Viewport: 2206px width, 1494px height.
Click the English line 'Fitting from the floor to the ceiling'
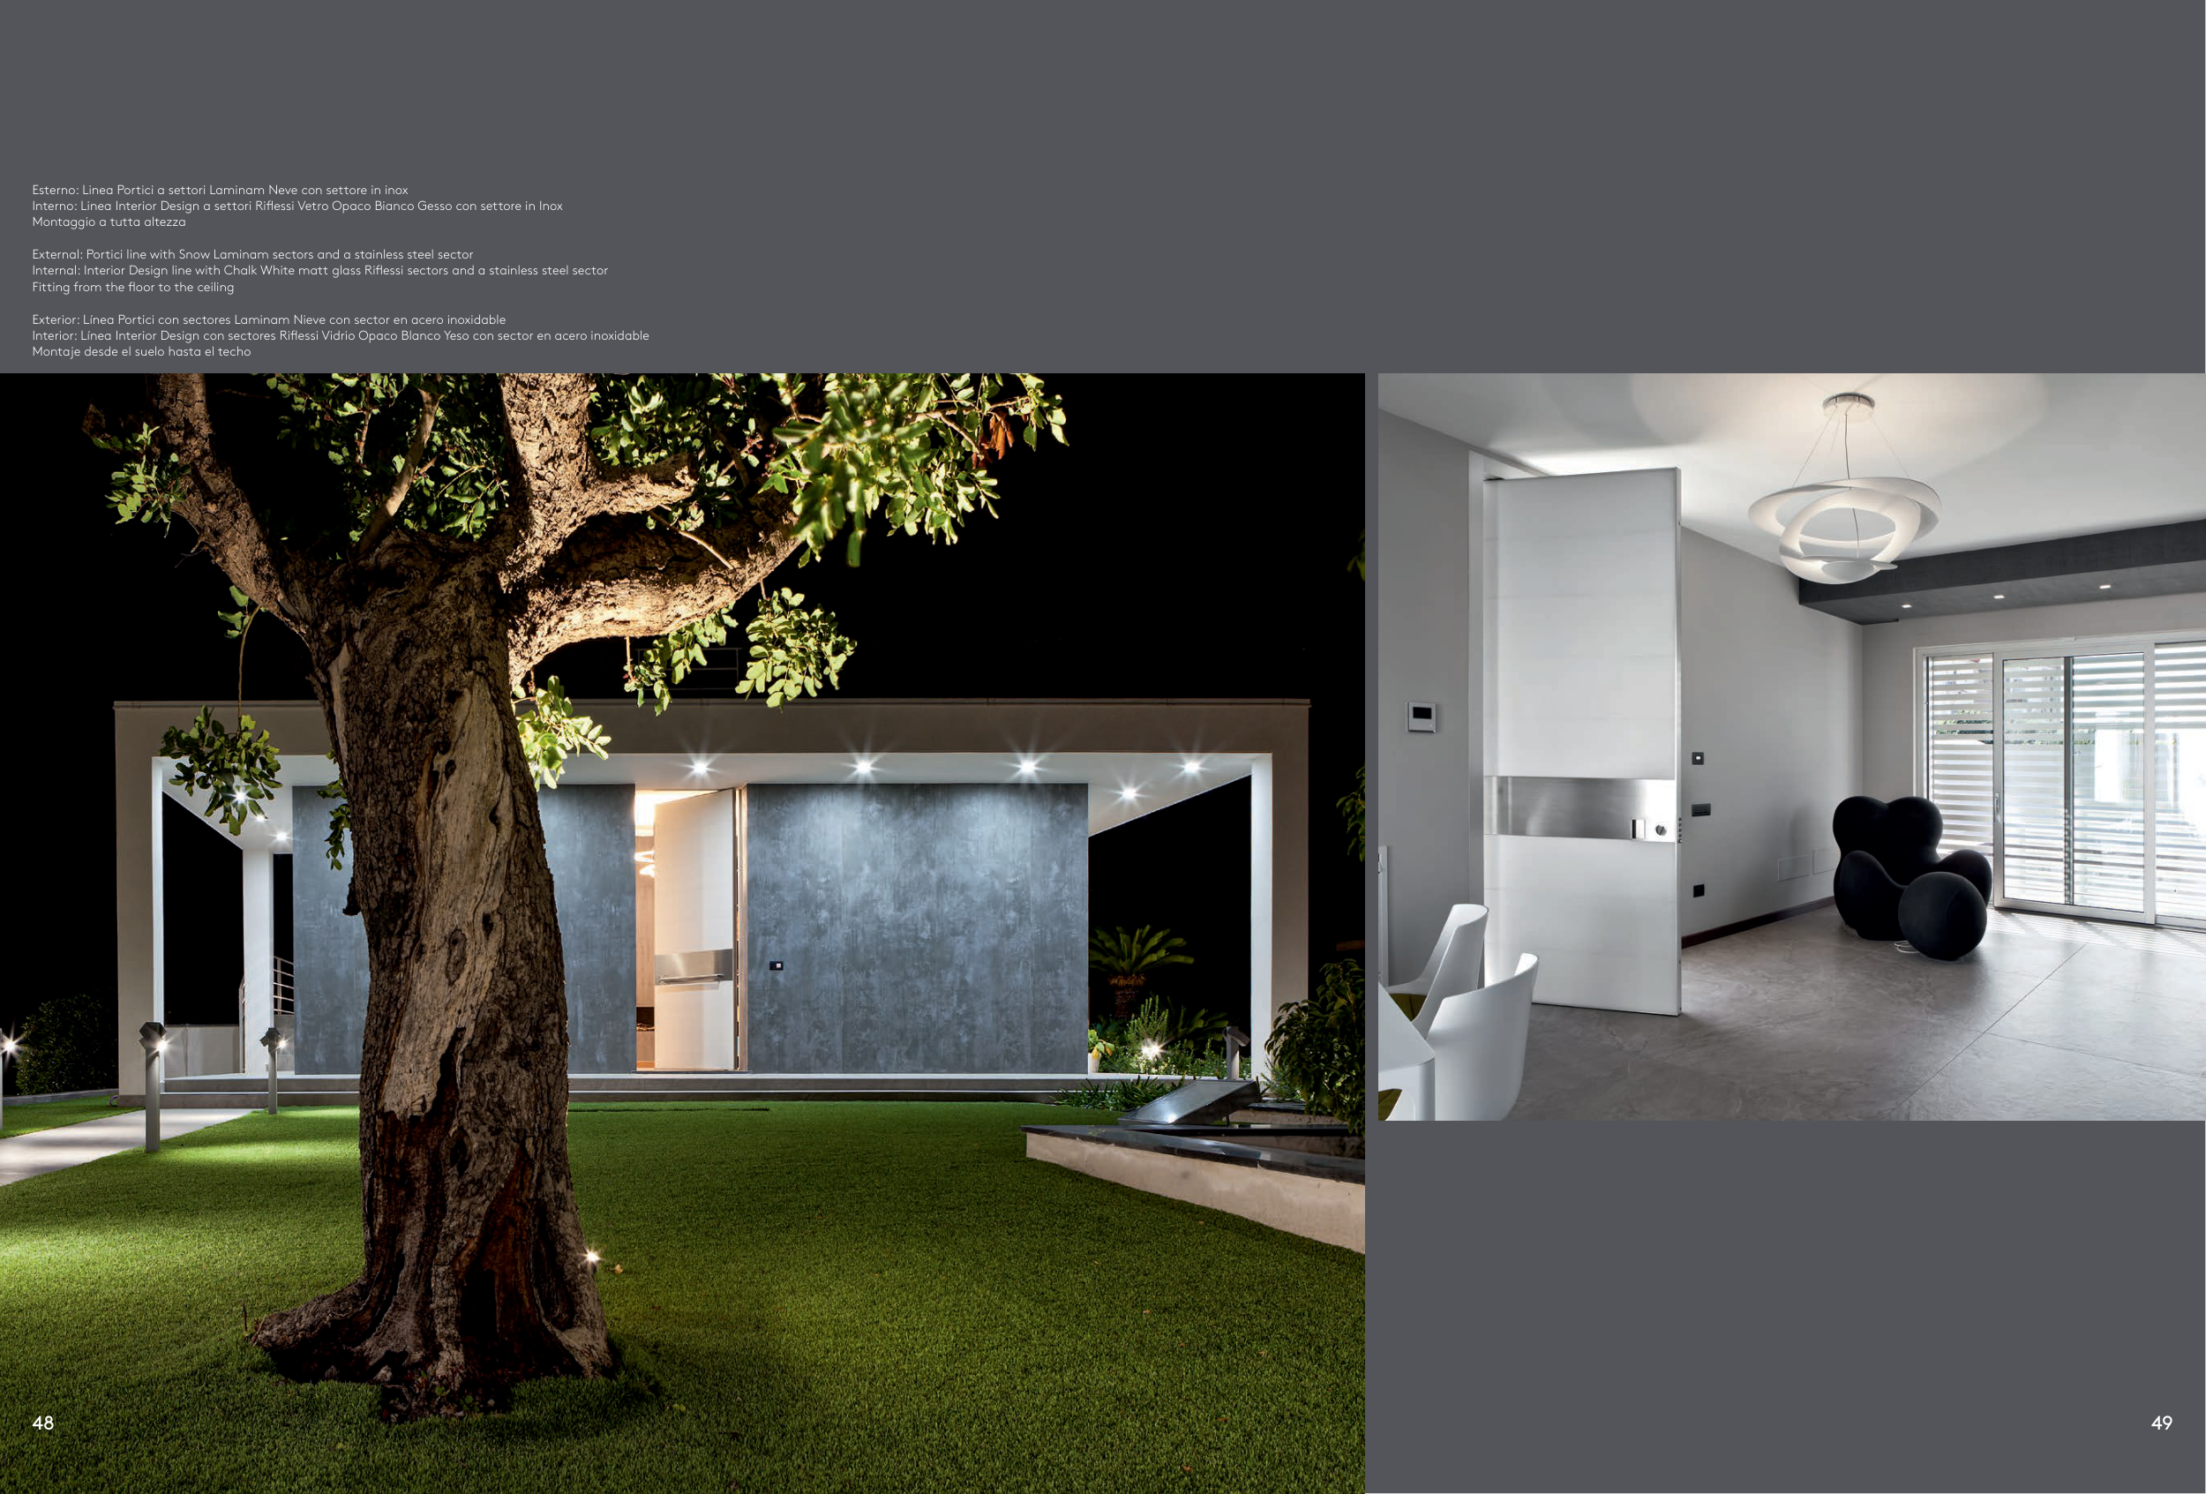pos(133,287)
